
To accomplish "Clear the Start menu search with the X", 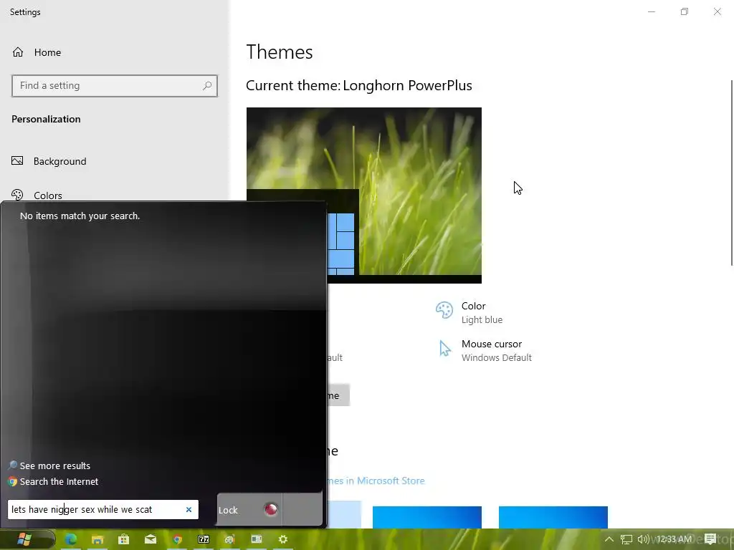I will click(189, 509).
